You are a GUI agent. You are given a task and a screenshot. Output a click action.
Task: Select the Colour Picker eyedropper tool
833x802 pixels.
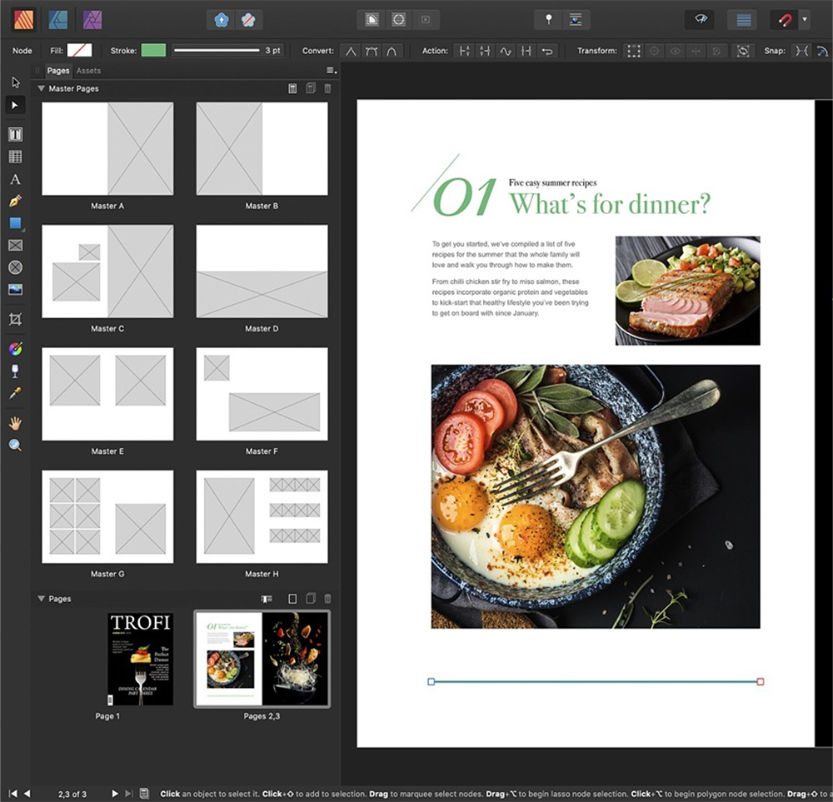(x=15, y=393)
